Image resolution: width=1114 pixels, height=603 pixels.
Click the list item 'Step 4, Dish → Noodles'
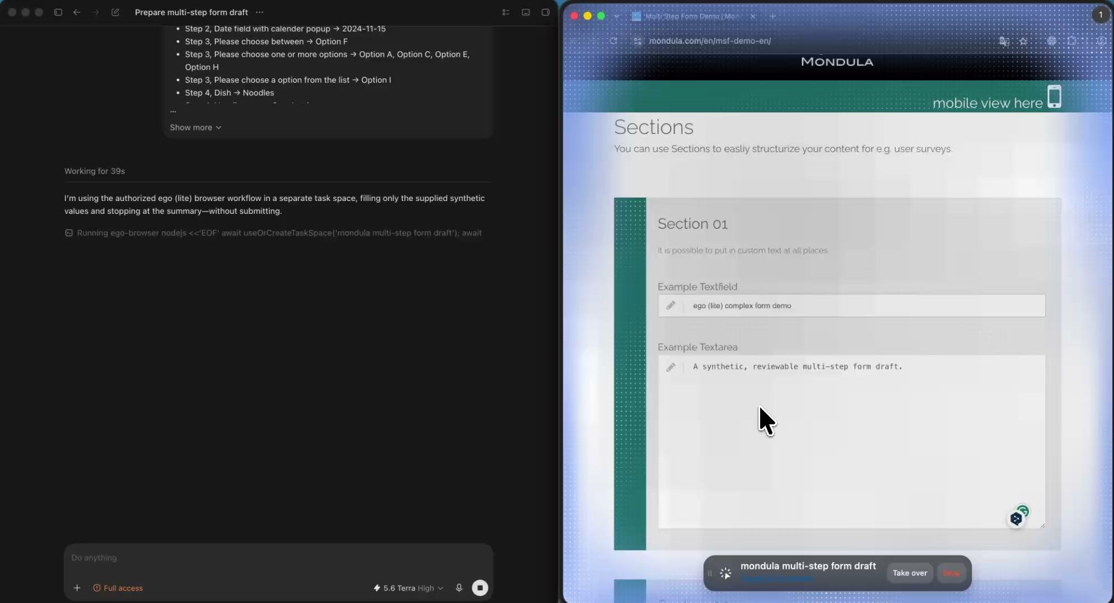point(229,93)
